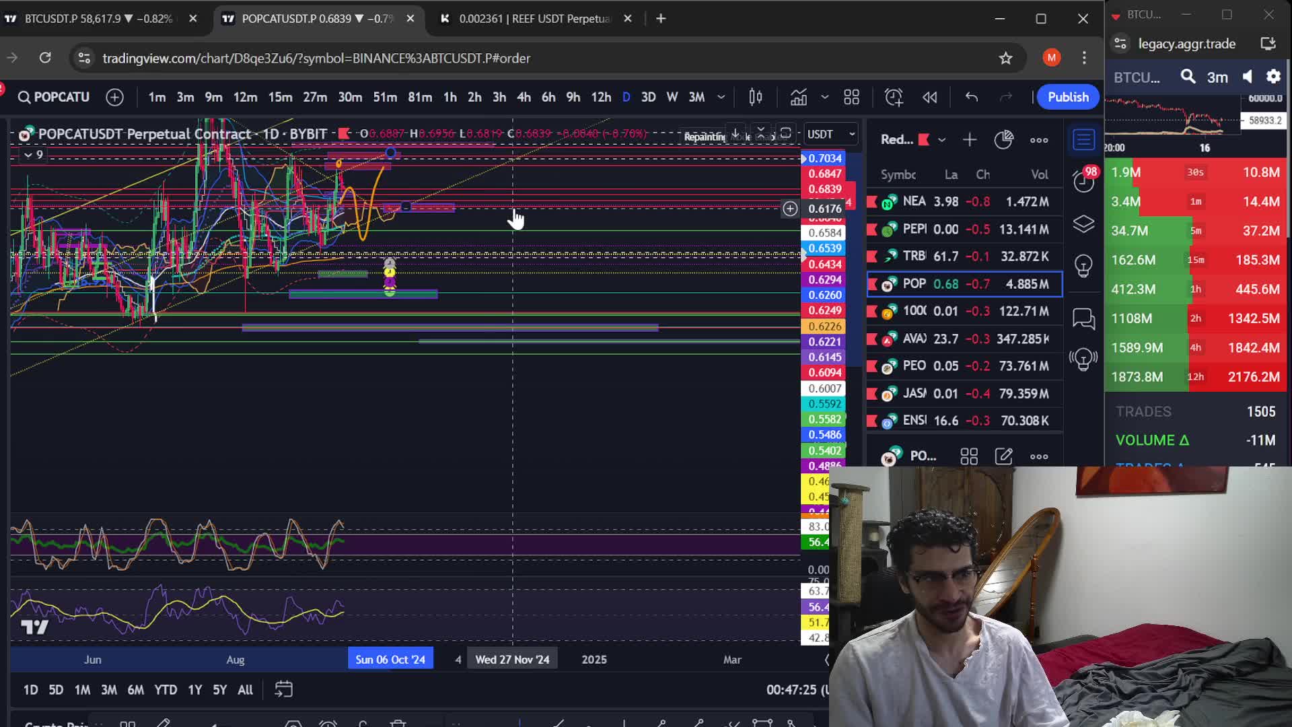Open settings gear in aggr.trade window
The width and height of the screenshot is (1292, 727).
coord(1273,77)
